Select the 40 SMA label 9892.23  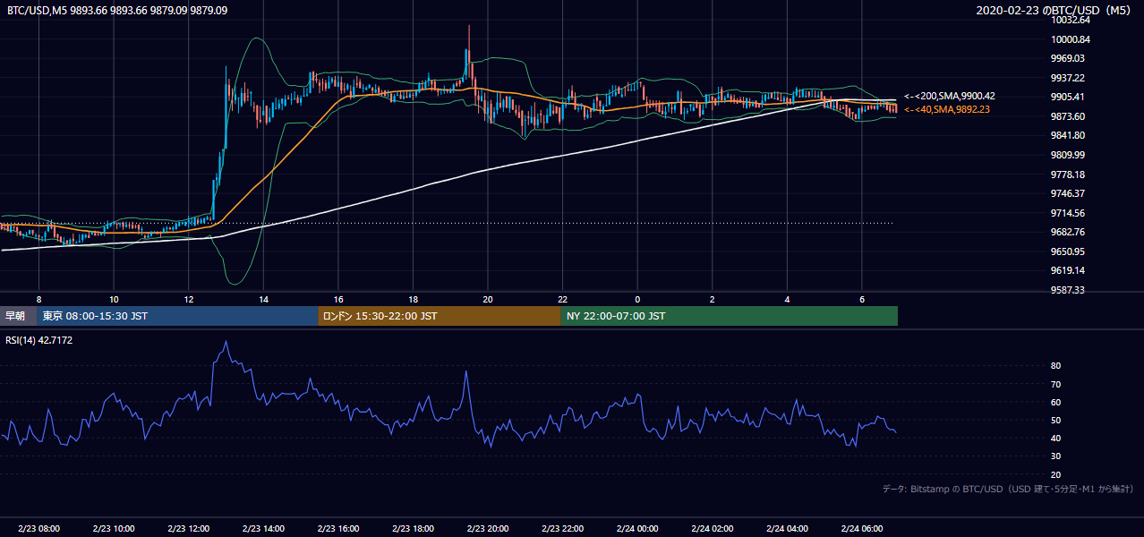[947, 109]
